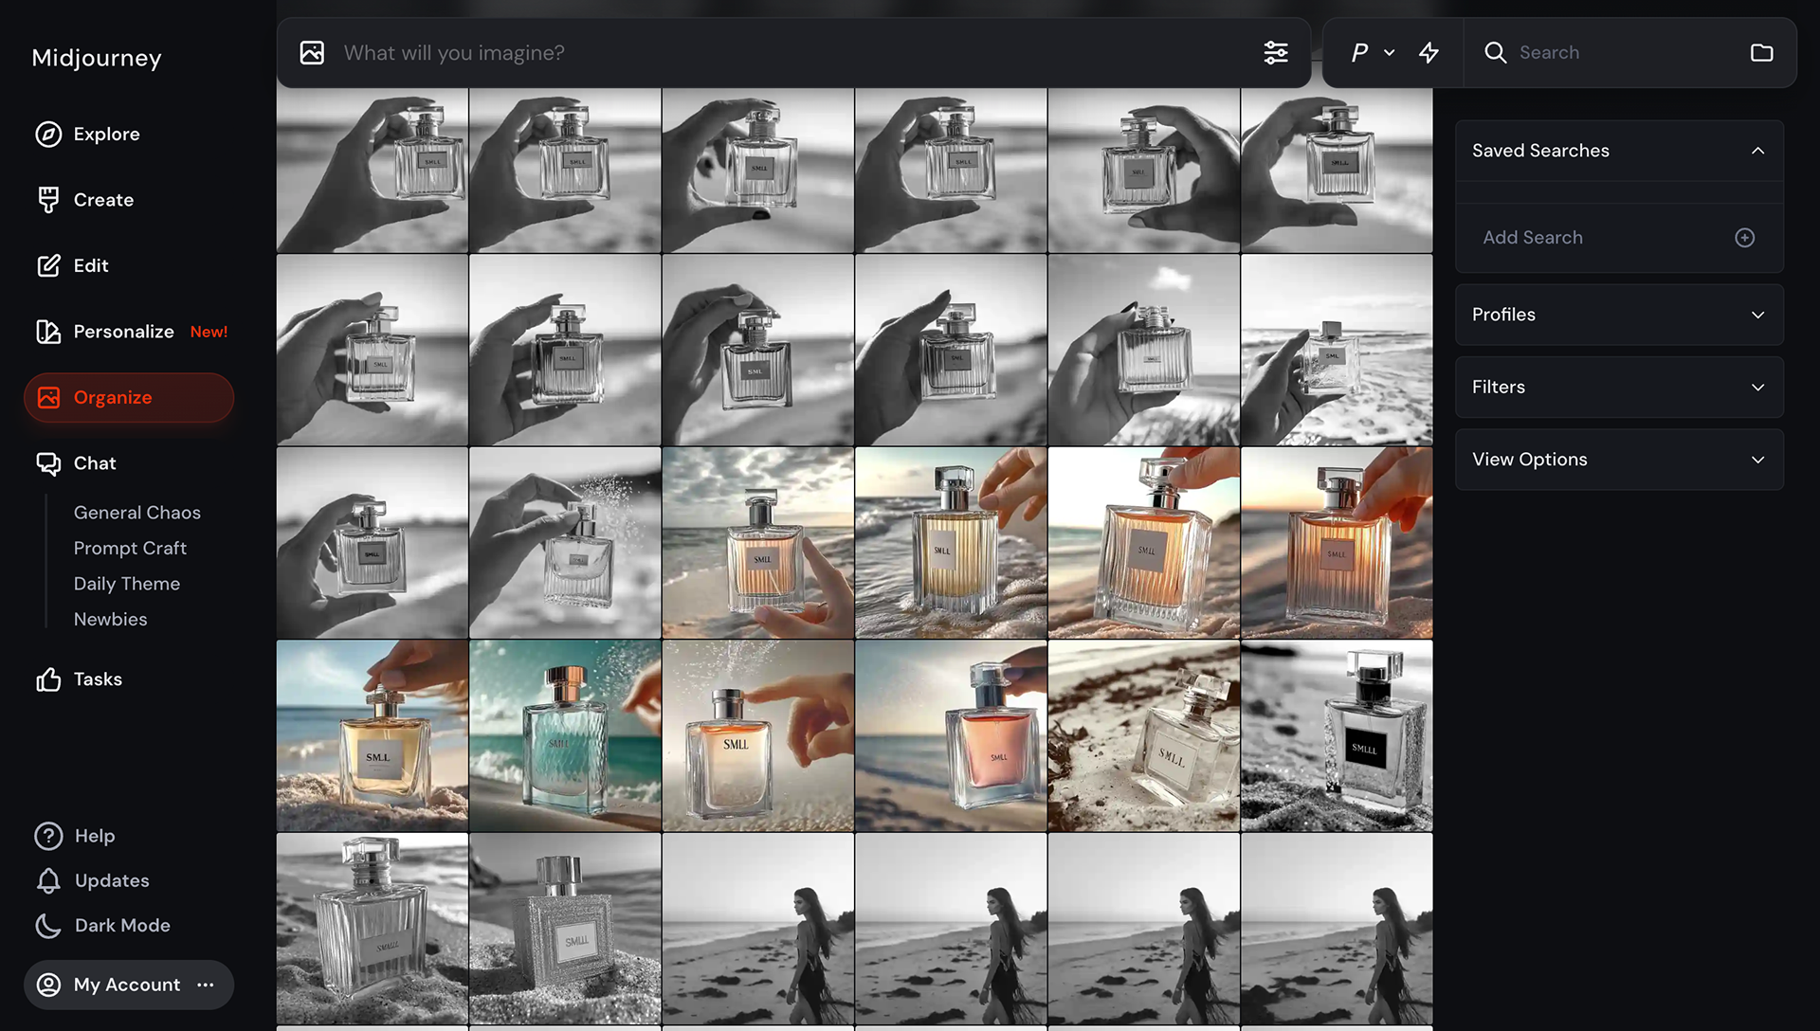The image size is (1820, 1031).
Task: Click the Organize image icon
Action: pos(48,398)
